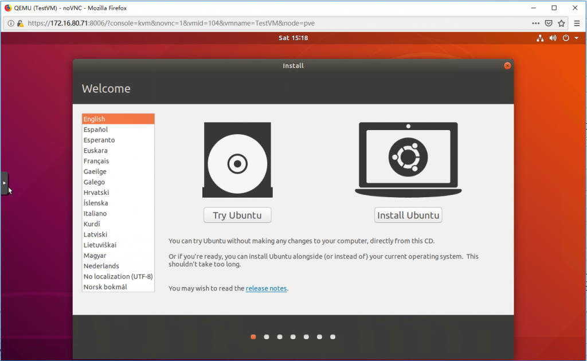
Task: Minimize the Firefox window
Action: coord(534,8)
